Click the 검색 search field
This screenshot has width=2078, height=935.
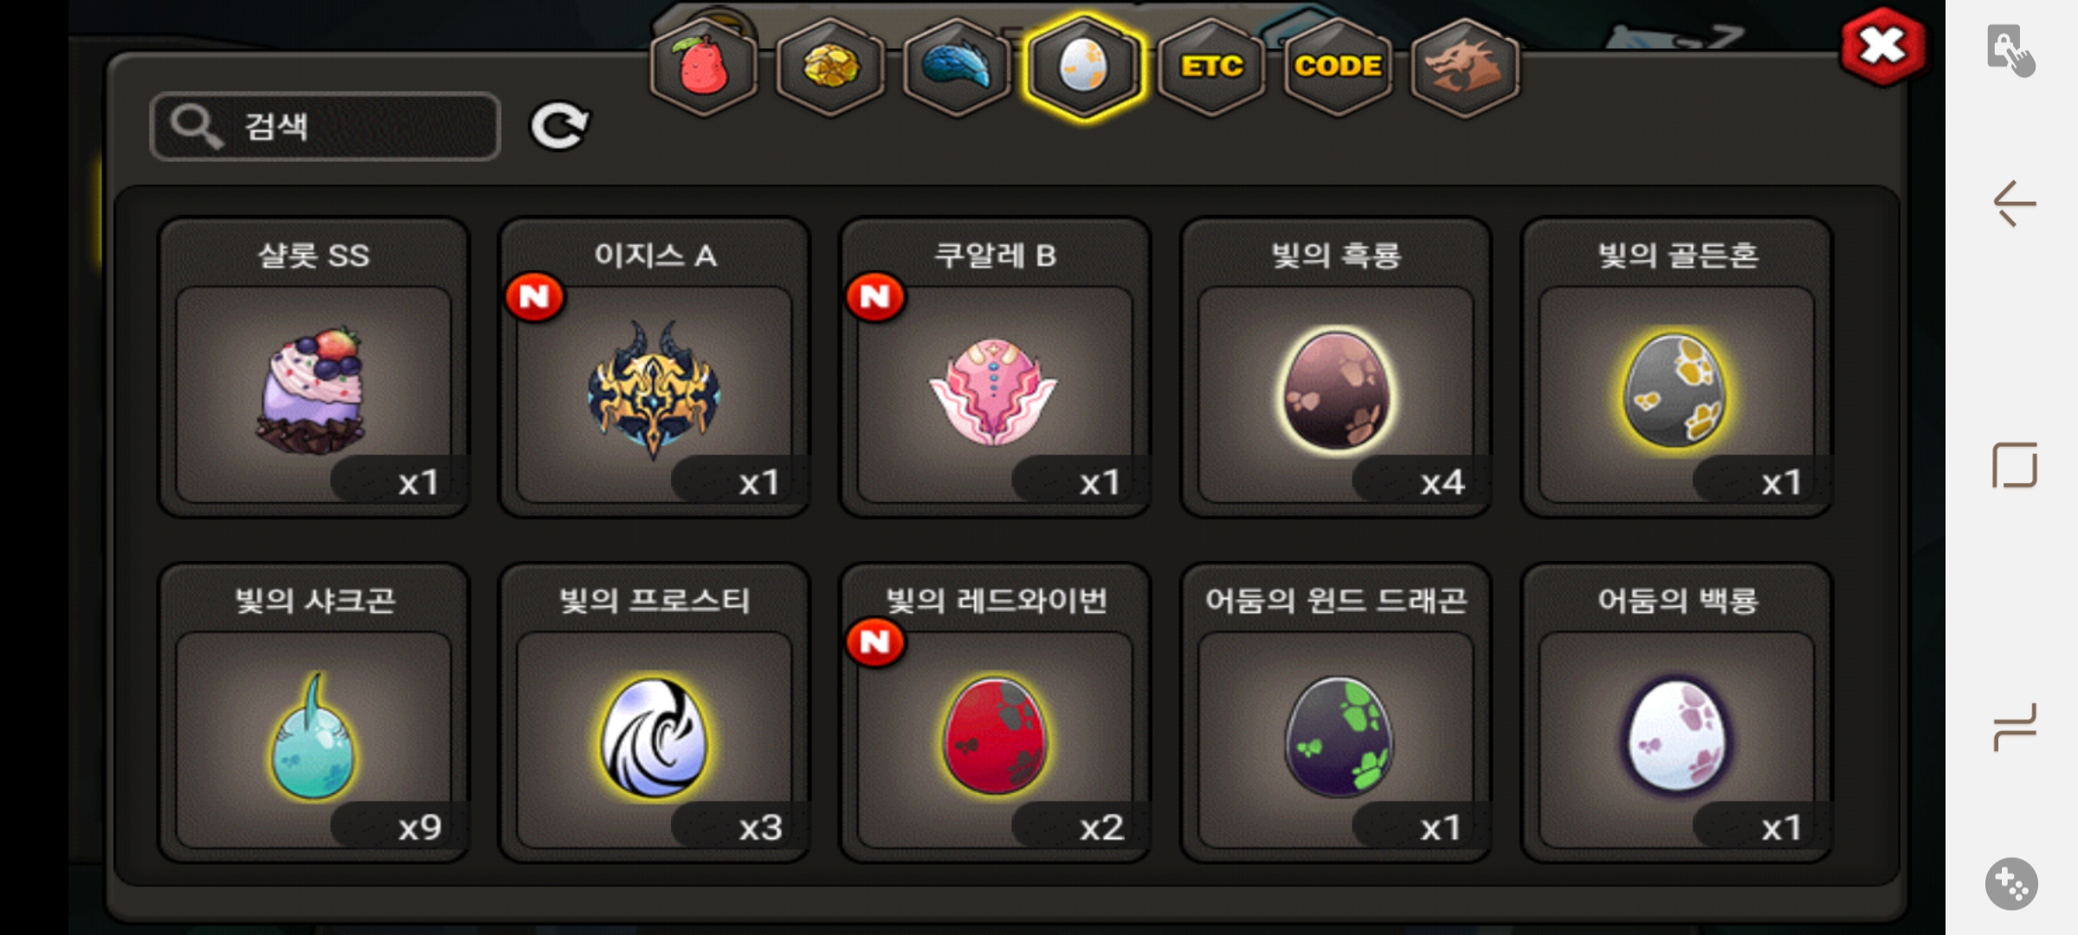(326, 126)
